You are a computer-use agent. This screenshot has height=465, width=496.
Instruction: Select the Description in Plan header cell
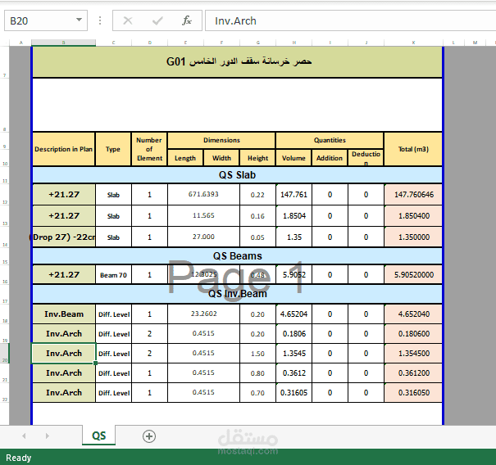click(64, 149)
